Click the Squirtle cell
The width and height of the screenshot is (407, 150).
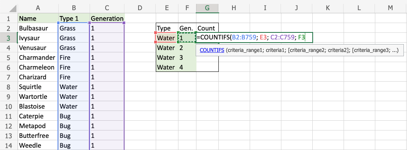pyautogui.click(x=38, y=87)
